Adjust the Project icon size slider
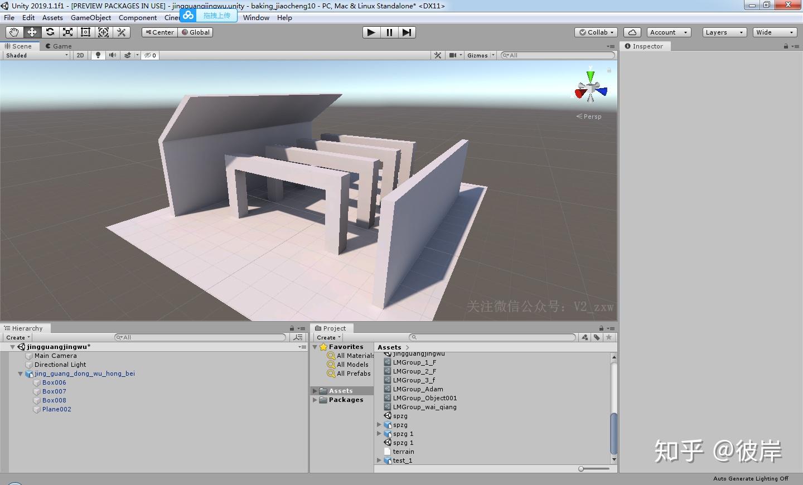This screenshot has width=803, height=485. [582, 469]
